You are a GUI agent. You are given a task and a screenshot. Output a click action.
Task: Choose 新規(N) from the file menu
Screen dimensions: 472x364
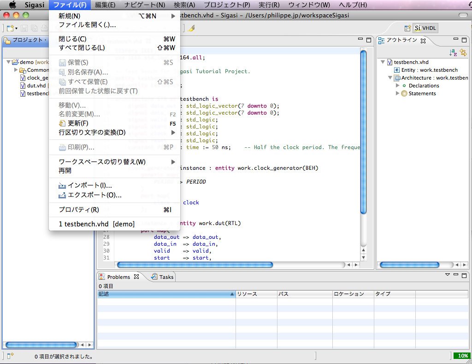tap(114, 16)
